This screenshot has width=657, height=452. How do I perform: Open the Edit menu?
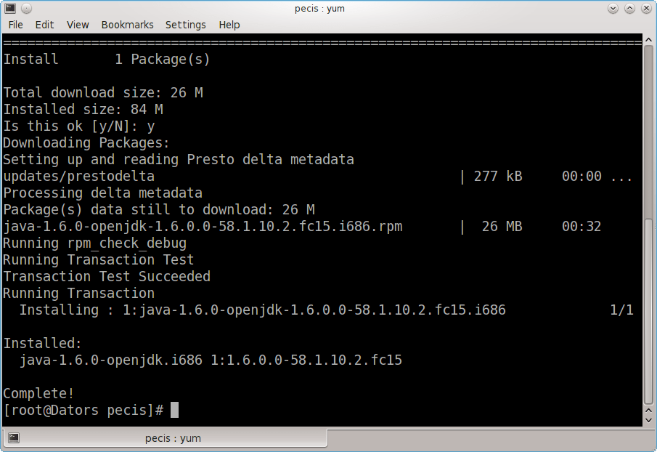[44, 25]
